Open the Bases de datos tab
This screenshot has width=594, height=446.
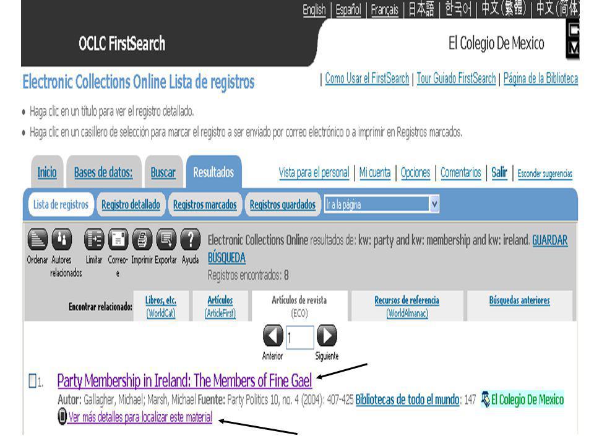(x=103, y=172)
